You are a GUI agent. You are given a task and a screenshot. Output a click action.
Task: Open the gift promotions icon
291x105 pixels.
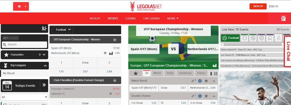pos(283,18)
